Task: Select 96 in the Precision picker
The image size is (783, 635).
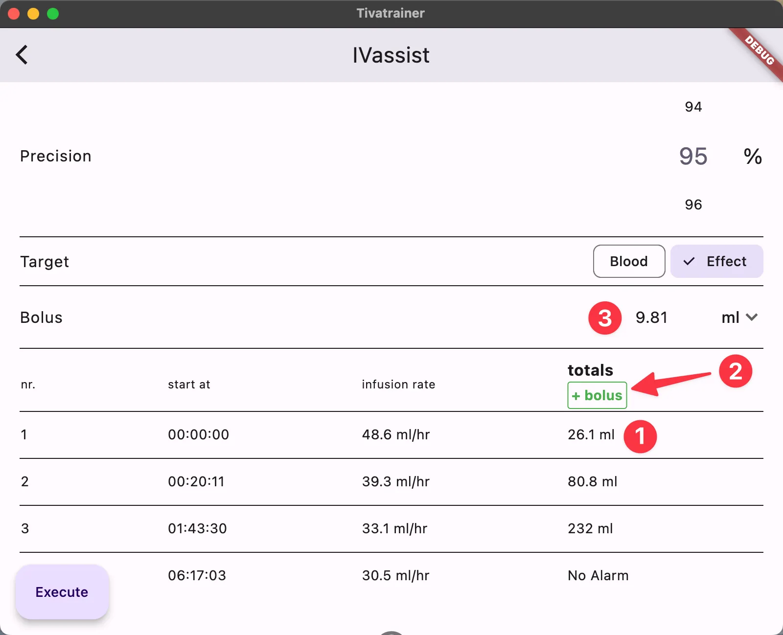Action: [x=693, y=204]
